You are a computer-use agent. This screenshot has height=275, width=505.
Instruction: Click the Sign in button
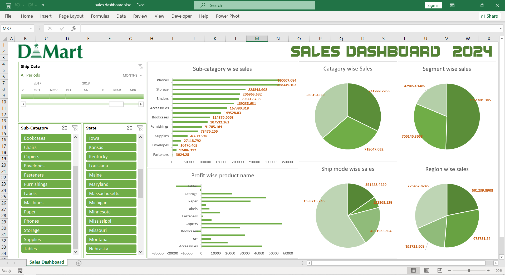(x=433, y=5)
